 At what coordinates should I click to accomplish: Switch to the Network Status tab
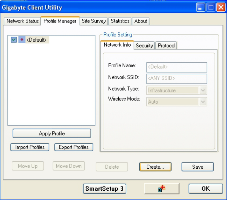point(23,21)
